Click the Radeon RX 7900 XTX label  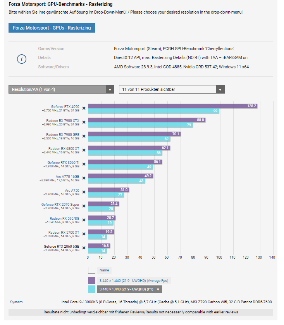63,121
